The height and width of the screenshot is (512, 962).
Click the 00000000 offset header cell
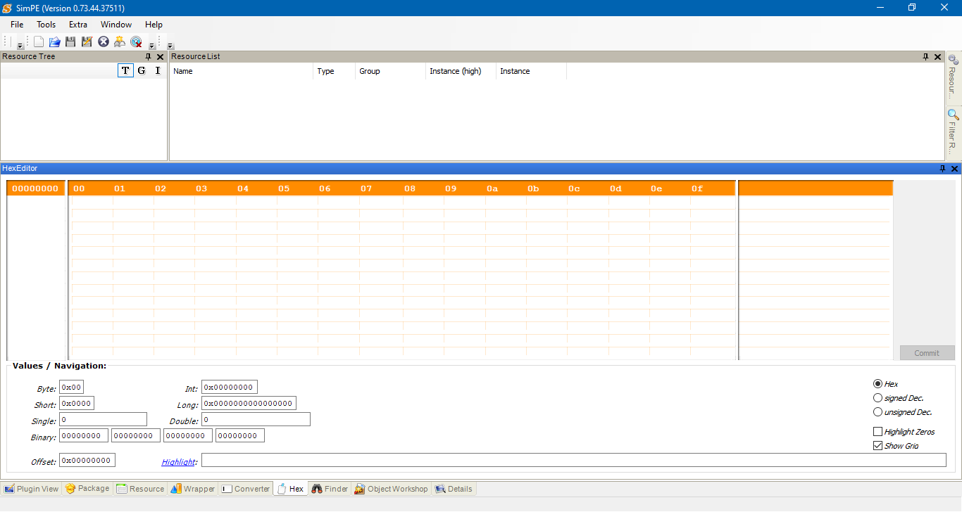click(36, 188)
